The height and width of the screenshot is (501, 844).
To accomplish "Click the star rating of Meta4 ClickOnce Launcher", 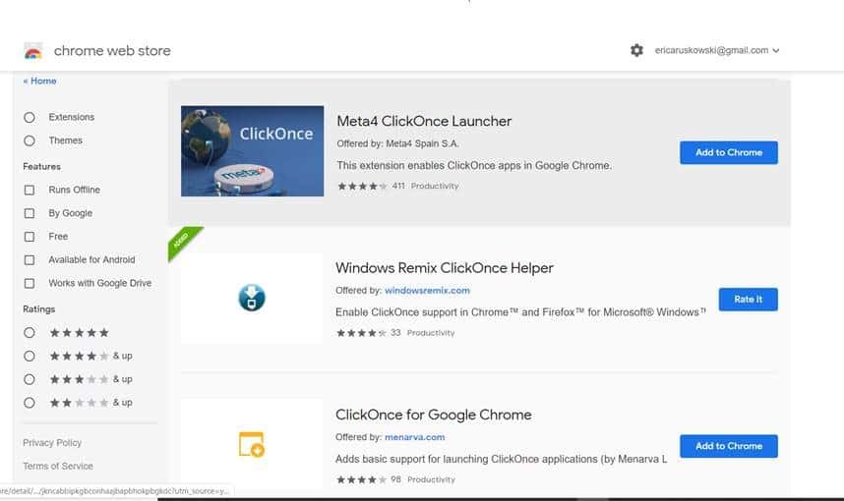I will click(x=362, y=186).
